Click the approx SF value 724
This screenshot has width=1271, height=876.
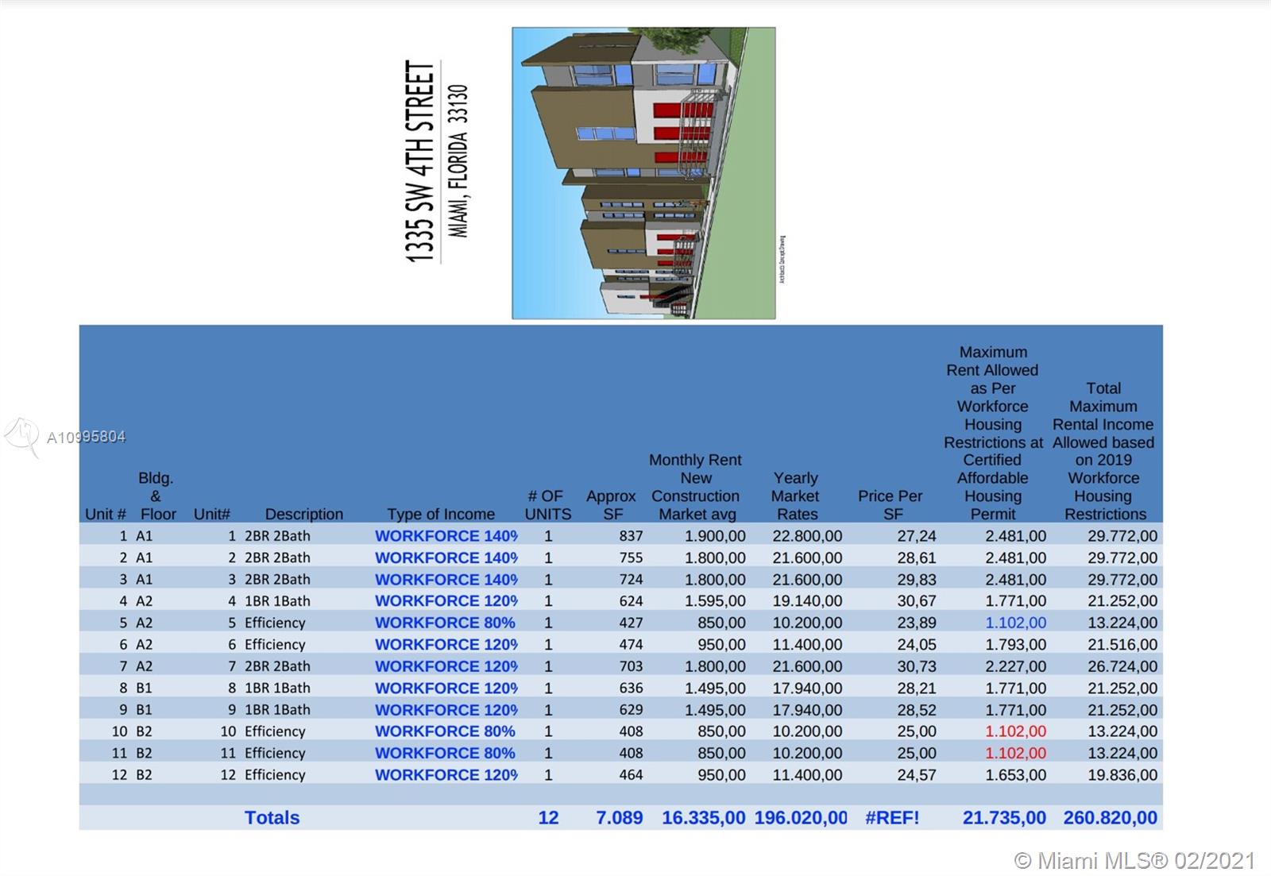click(x=632, y=580)
